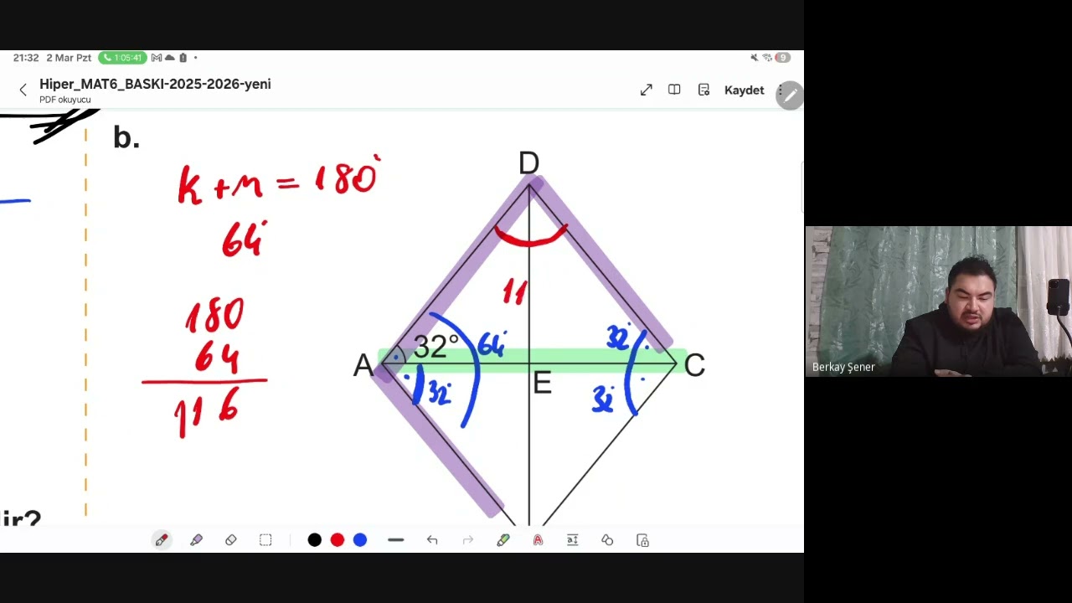This screenshot has height=603, width=1072.
Task: Tap the Gmail notification icon
Action: 156,58
